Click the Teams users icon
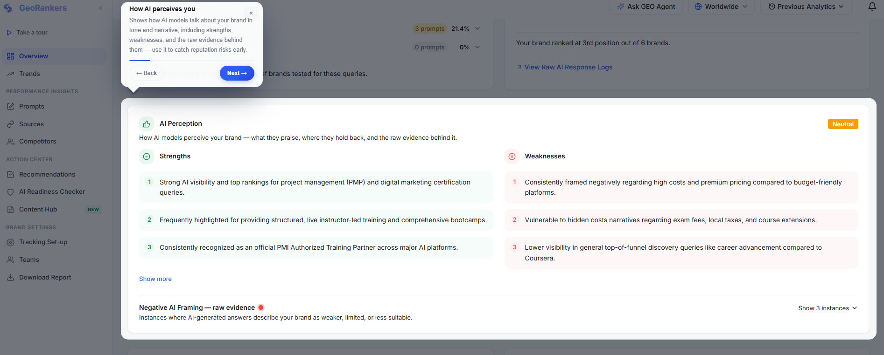This screenshot has height=355, width=884. click(x=10, y=260)
